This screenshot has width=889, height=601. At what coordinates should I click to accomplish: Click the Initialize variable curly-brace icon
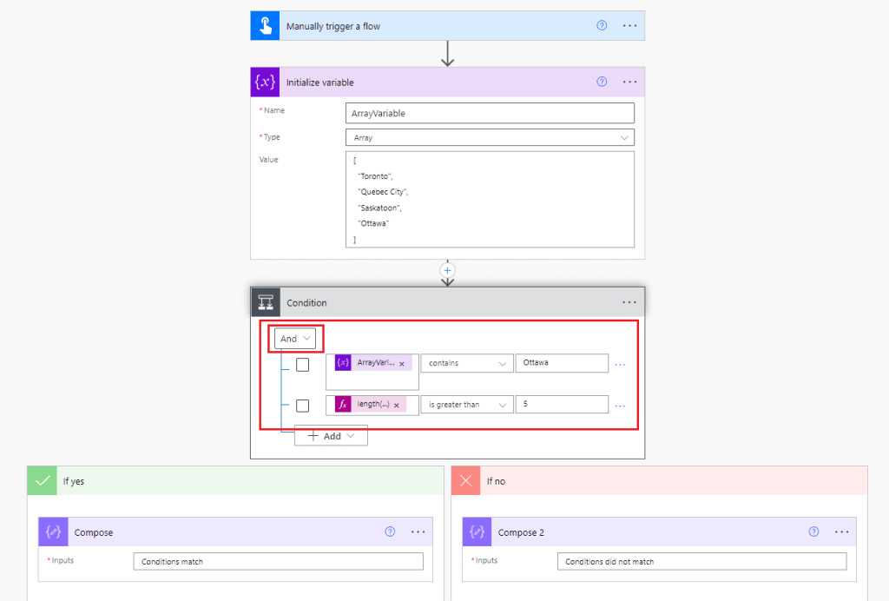point(265,83)
